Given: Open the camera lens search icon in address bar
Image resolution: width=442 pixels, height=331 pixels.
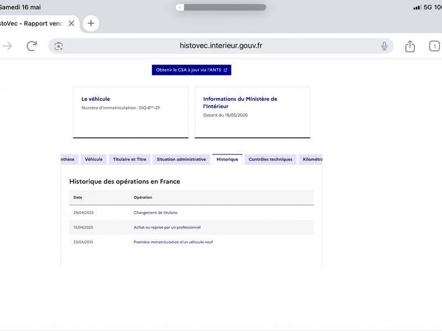Looking at the screenshot, I should pos(59,46).
